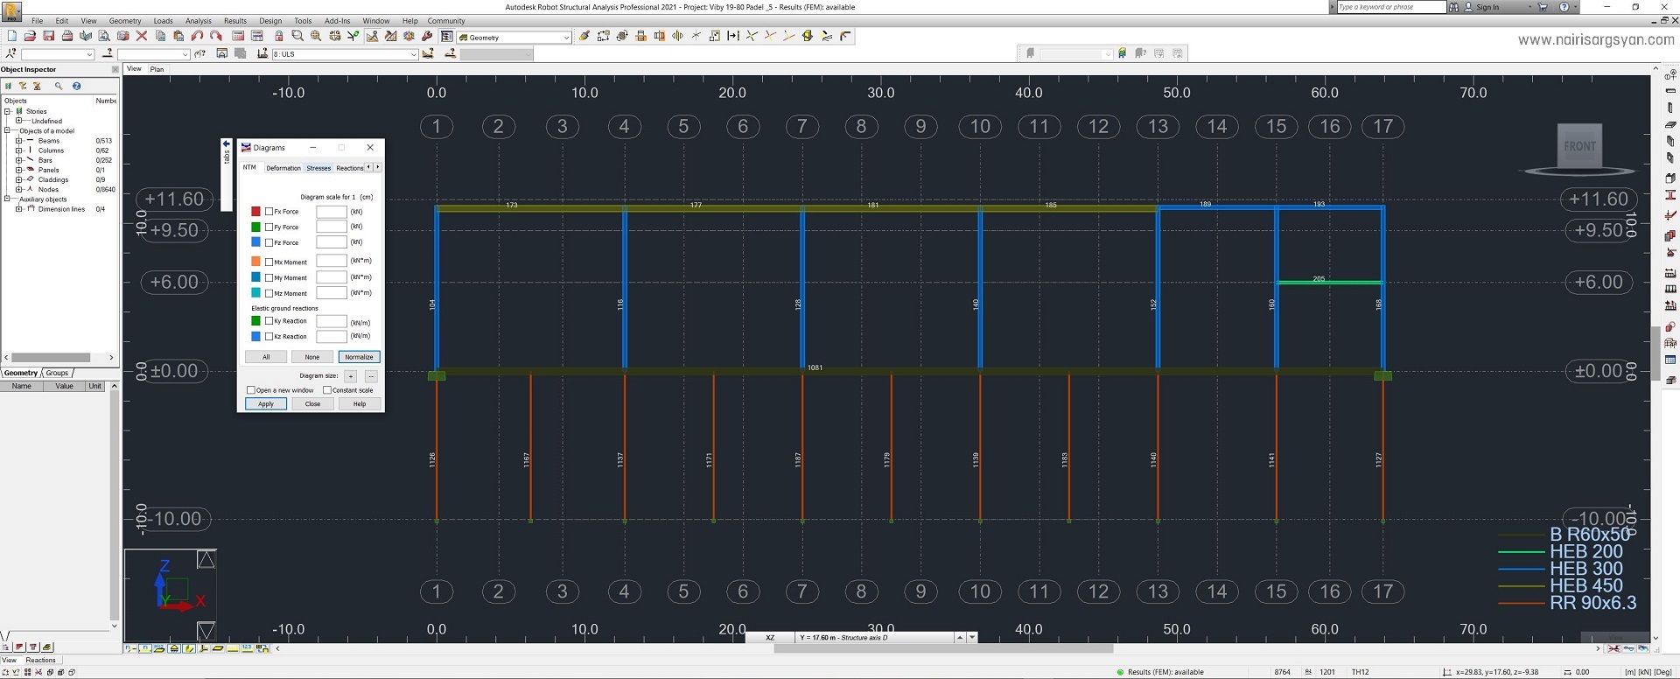Image resolution: width=1680 pixels, height=679 pixels.
Task: Click the All button in Diagrams
Action: coord(266,357)
